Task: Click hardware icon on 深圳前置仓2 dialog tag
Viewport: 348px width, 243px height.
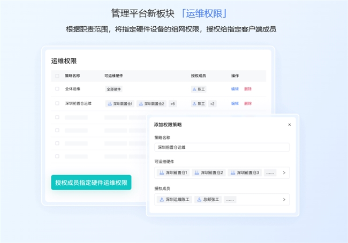Action: [x=197, y=173]
